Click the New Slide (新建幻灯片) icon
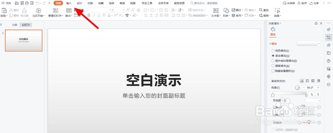Image resolution: width=333 pixels, height=133 pixels. tap(56, 11)
